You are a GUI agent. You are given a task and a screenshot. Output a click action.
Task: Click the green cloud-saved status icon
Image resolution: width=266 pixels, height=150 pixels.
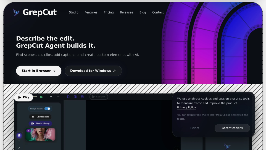click(41, 97)
